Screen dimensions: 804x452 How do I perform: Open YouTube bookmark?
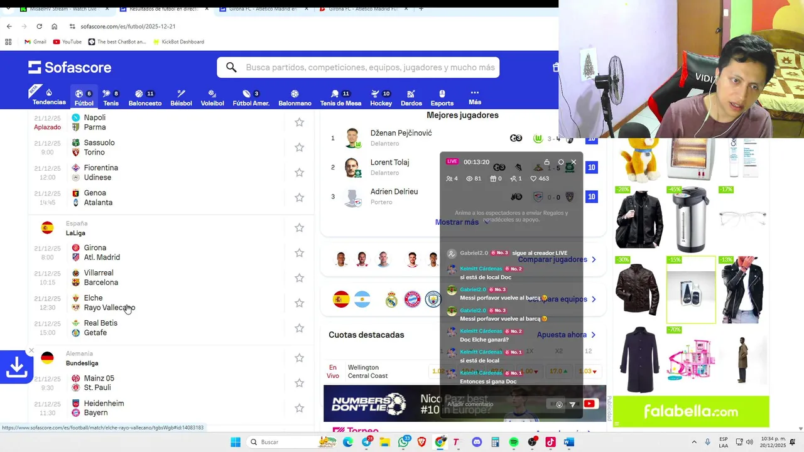pyautogui.click(x=67, y=42)
